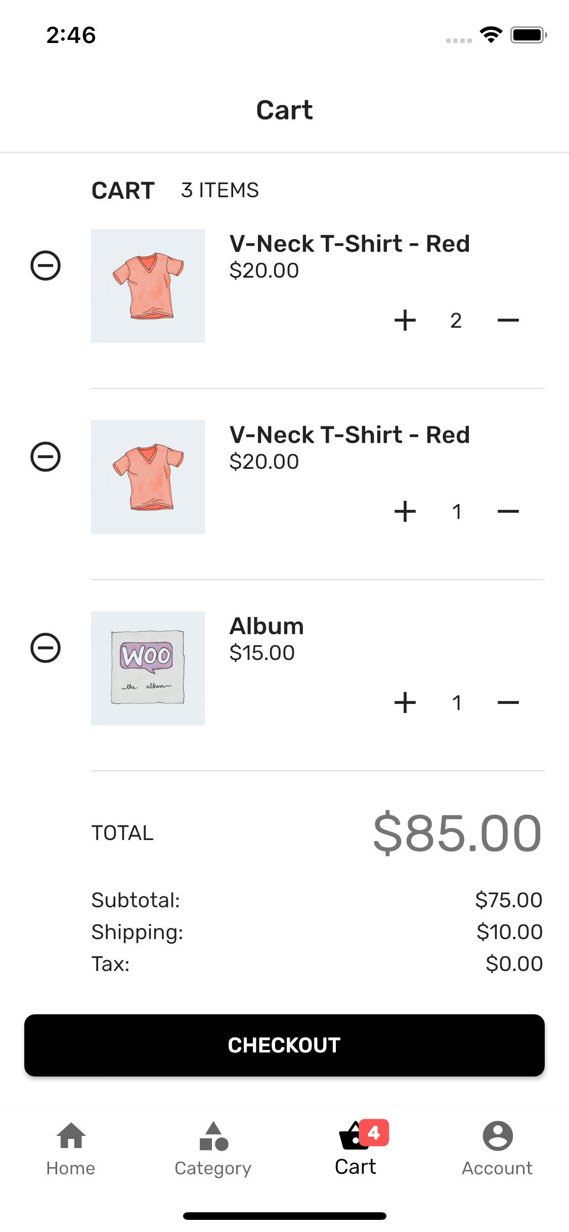Increase quantity of the first V-Neck T-Shirt
Viewport: 569px width, 1232px height.
point(405,320)
